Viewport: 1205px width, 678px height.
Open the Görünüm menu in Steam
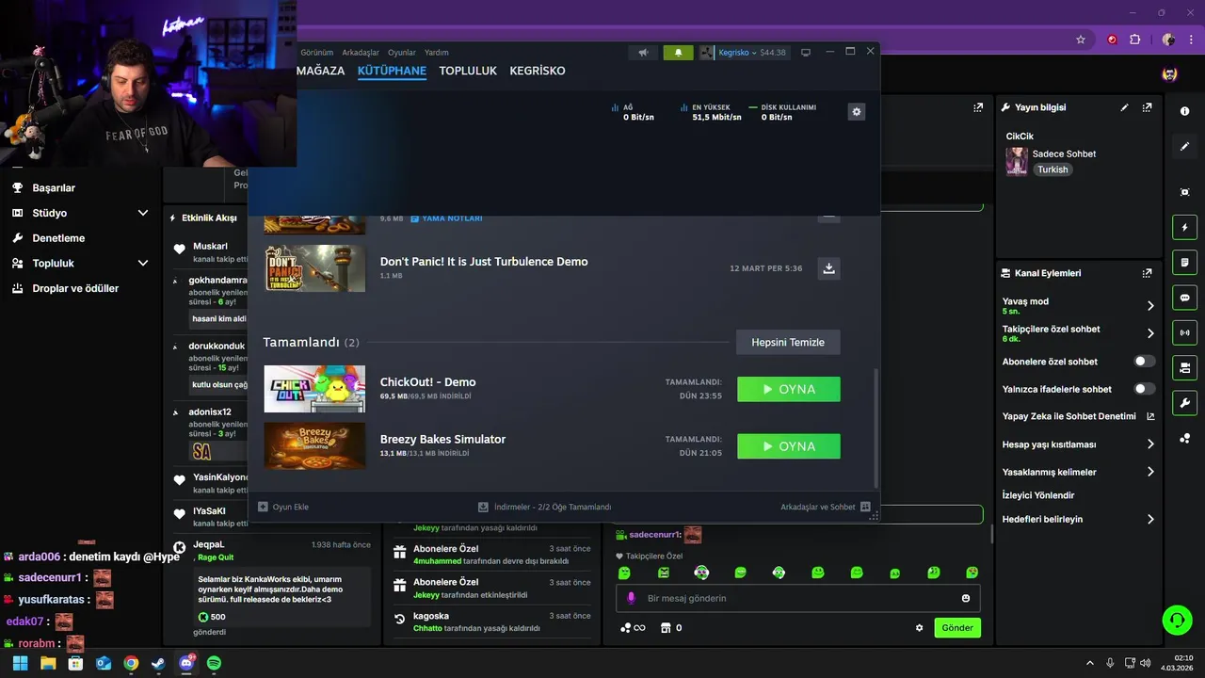pos(317,53)
